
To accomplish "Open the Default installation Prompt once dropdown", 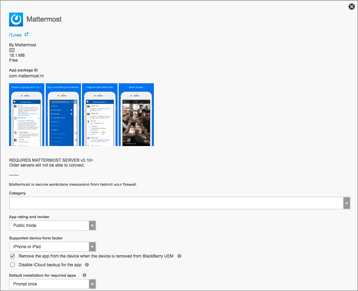I will point(52,284).
